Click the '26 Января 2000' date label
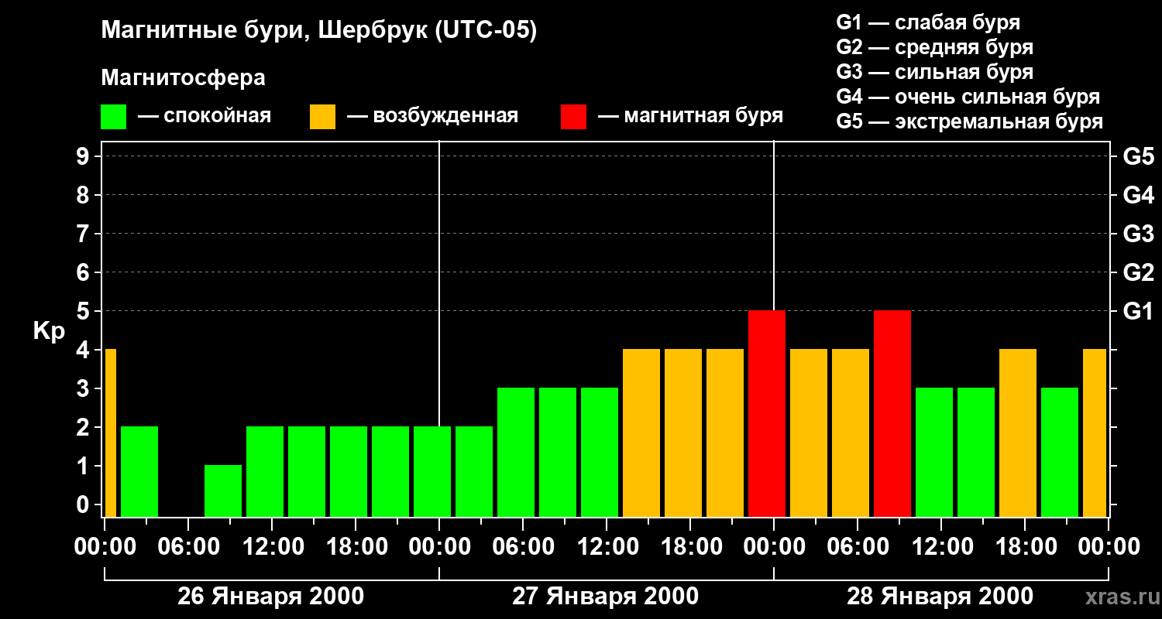The width and height of the screenshot is (1162, 619). 270,597
